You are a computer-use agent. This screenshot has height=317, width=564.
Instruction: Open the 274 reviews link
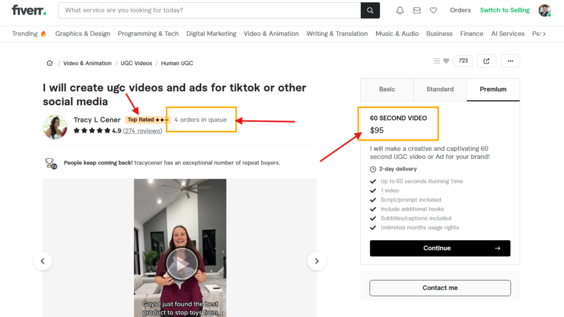click(x=142, y=131)
